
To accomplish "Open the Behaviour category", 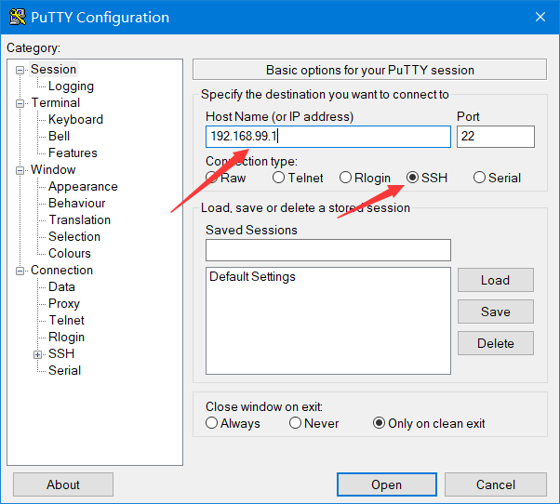I will pyautogui.click(x=77, y=203).
